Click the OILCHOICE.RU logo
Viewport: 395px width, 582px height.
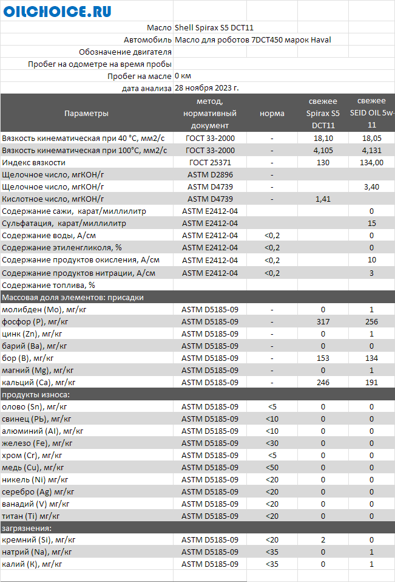pos(57,12)
